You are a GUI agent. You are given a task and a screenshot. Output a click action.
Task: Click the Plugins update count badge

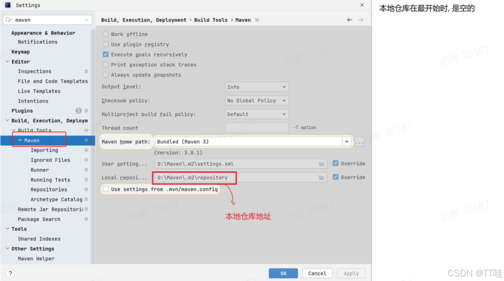78,111
